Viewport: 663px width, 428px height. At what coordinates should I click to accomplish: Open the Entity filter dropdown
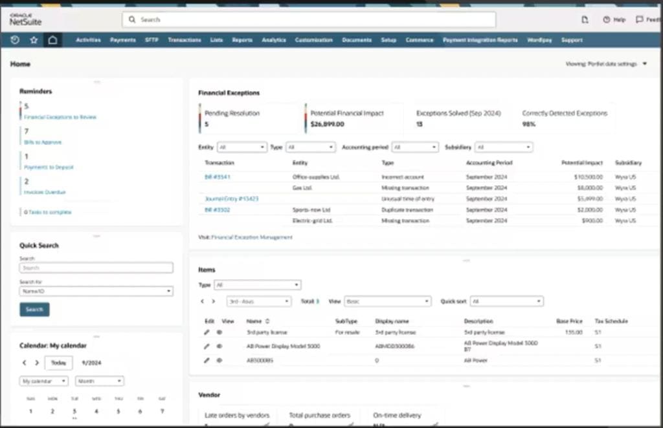(x=242, y=147)
